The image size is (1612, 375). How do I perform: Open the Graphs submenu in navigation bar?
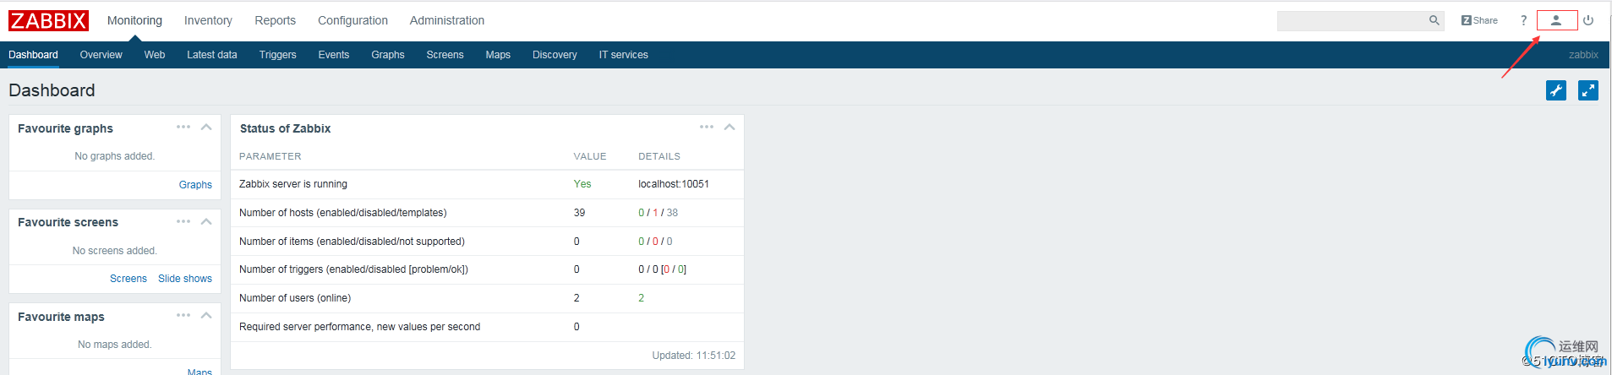pos(388,55)
